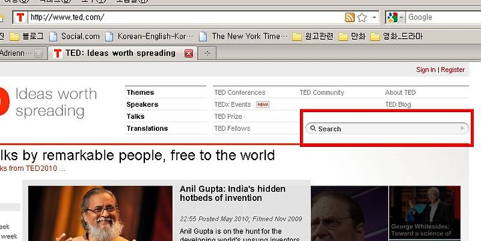This screenshot has width=481, height=241.
Task: Go to TED Fellows
Action: [x=232, y=128]
